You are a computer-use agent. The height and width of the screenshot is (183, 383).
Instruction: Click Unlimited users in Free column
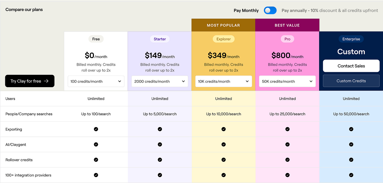pos(96,99)
